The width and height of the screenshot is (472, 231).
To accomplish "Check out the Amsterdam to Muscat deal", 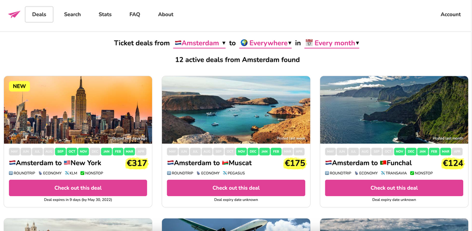I will 236,188.
